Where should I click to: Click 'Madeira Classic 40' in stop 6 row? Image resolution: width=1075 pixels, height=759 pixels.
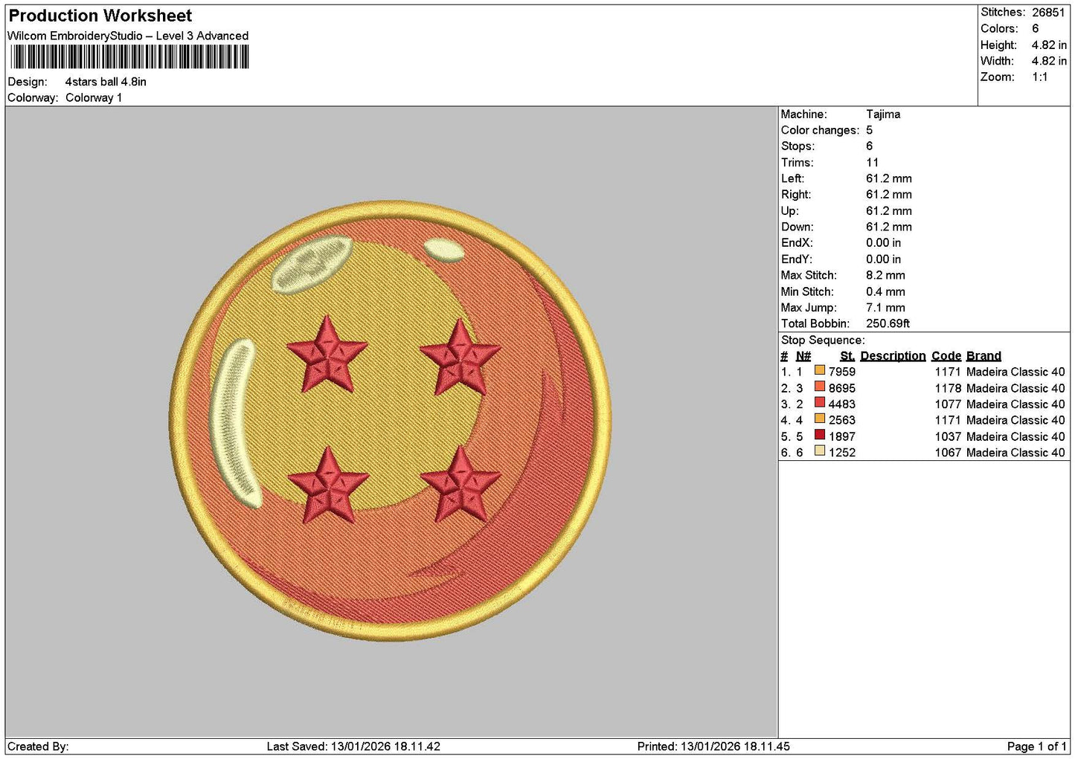(1015, 453)
